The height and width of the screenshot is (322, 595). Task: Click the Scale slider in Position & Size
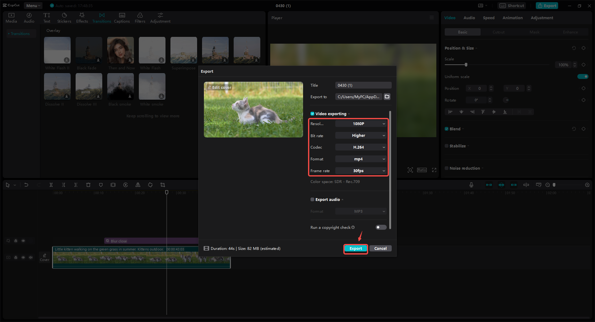click(x=466, y=65)
